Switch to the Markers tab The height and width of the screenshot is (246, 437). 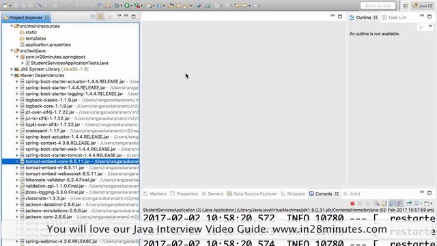point(155,193)
